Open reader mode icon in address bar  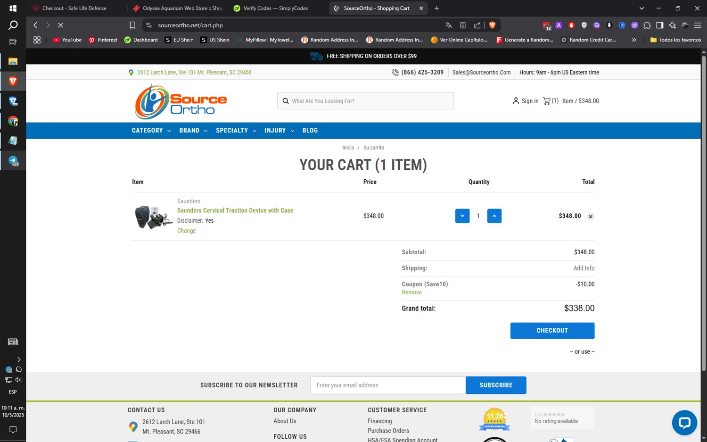pyautogui.click(x=463, y=25)
